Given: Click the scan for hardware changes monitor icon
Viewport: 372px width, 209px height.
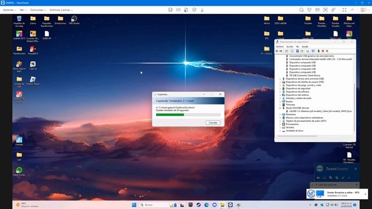Looking at the screenshot, I should [x=313, y=51].
